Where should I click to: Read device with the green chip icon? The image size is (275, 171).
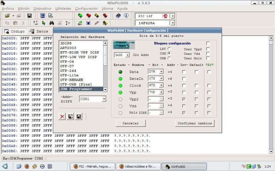tap(80, 16)
